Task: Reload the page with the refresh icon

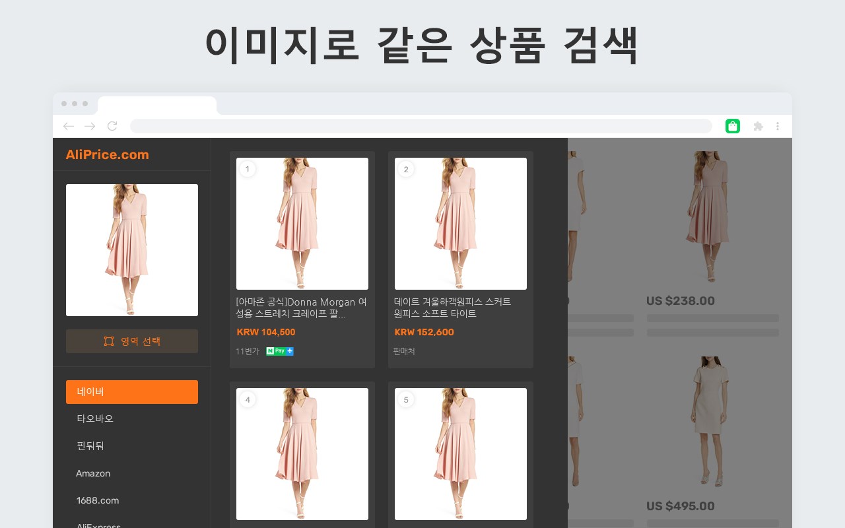Action: tap(112, 126)
